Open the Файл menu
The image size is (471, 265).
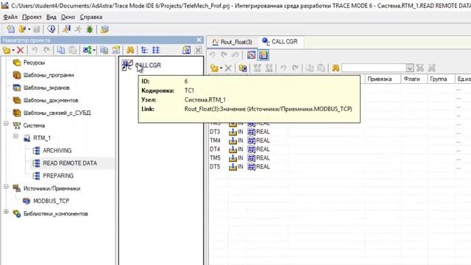[x=10, y=17]
